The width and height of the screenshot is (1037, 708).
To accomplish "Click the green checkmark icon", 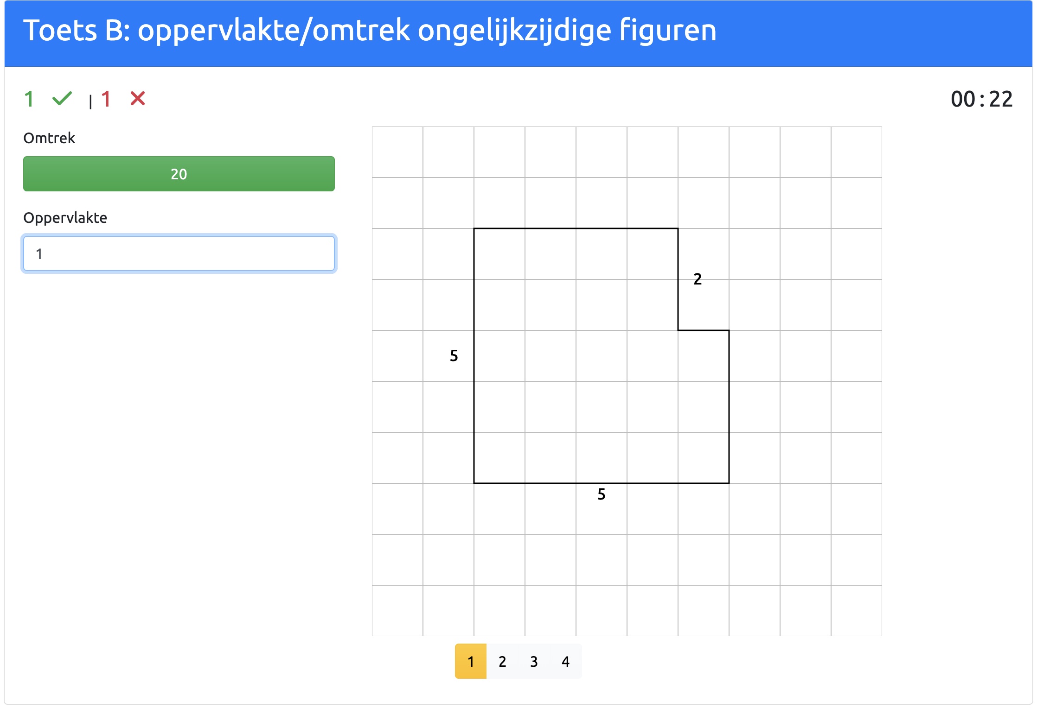I will (x=62, y=99).
